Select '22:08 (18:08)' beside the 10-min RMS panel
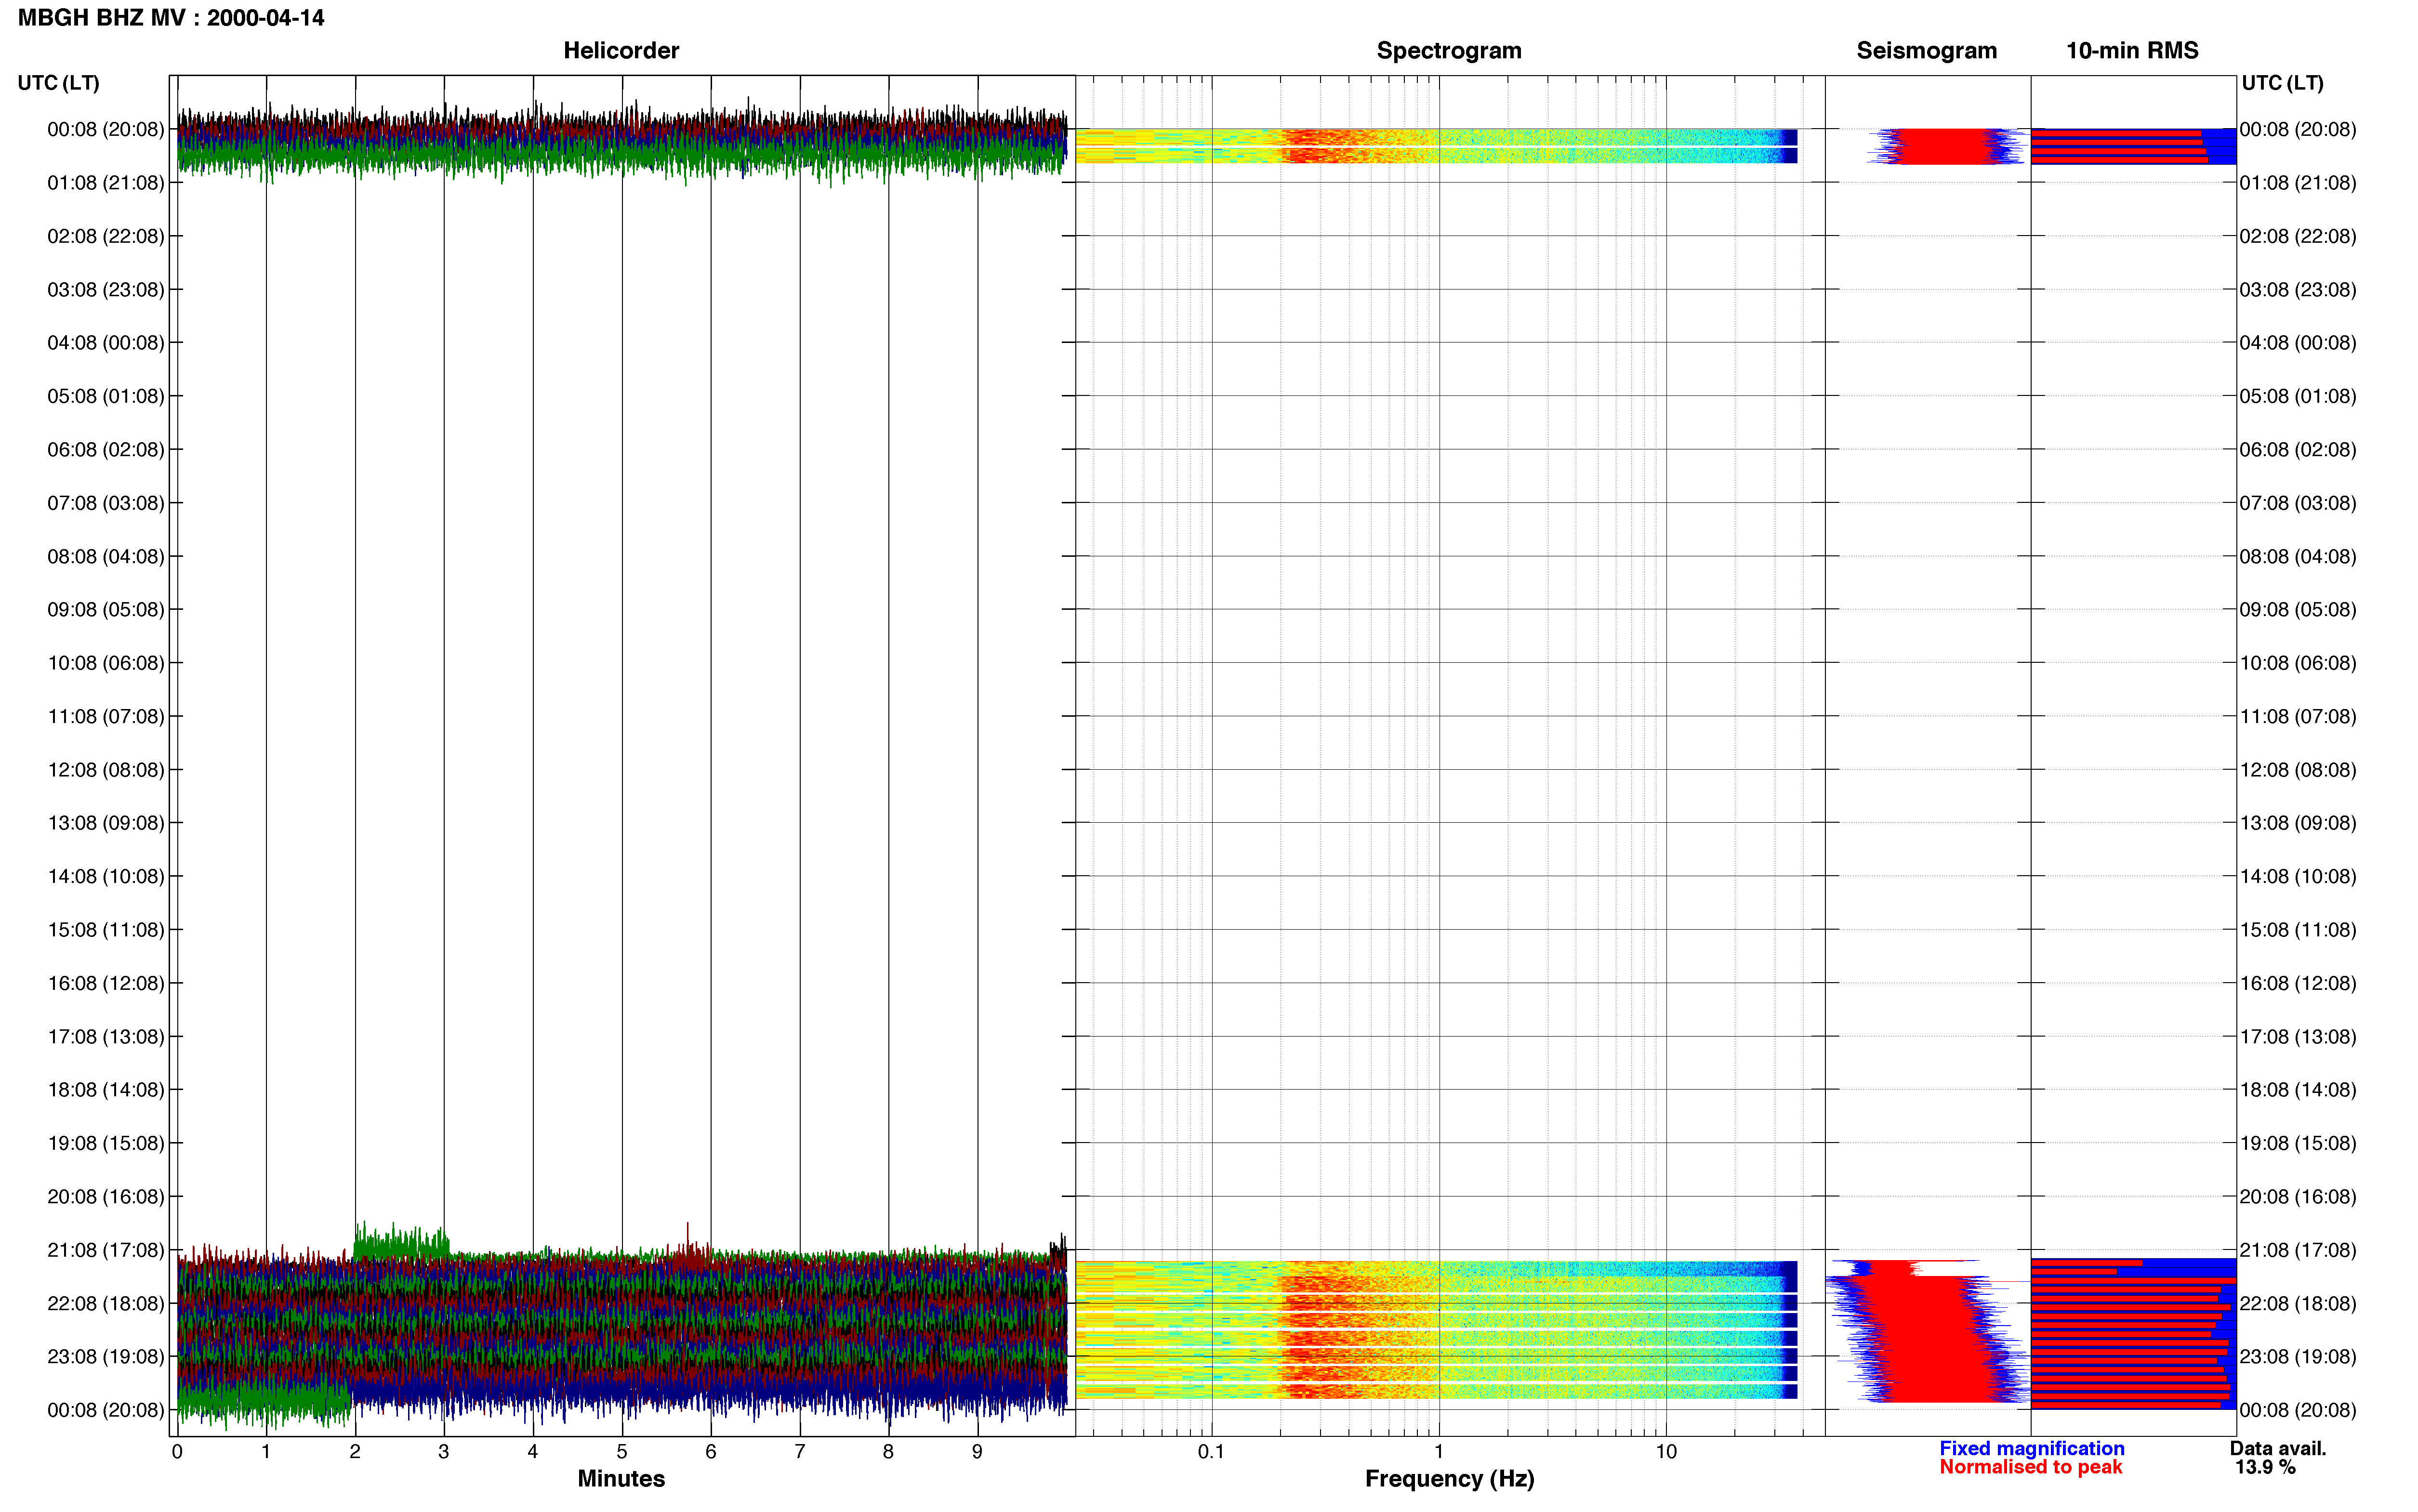2418x1512 pixels. 2297,1304
